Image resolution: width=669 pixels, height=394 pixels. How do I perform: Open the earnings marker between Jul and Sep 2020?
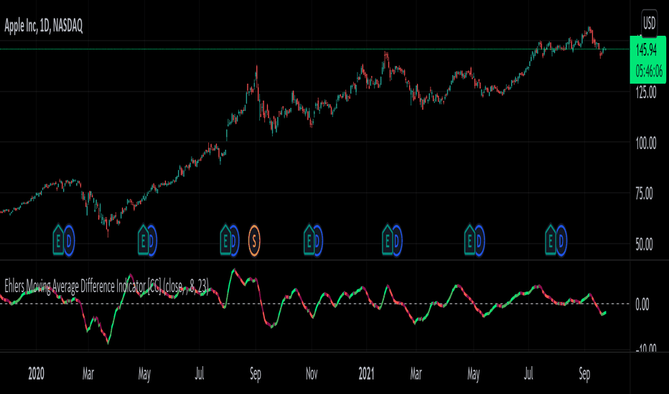[225, 241]
